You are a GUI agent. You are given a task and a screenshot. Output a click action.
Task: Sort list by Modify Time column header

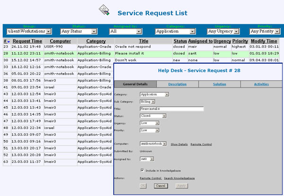264,41
